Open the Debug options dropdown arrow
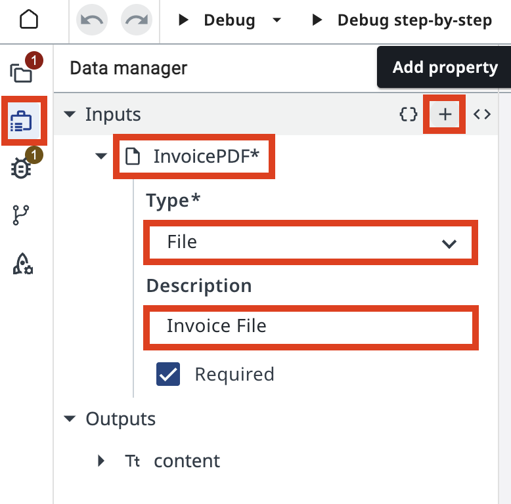The width and height of the screenshot is (511, 504). point(277,20)
